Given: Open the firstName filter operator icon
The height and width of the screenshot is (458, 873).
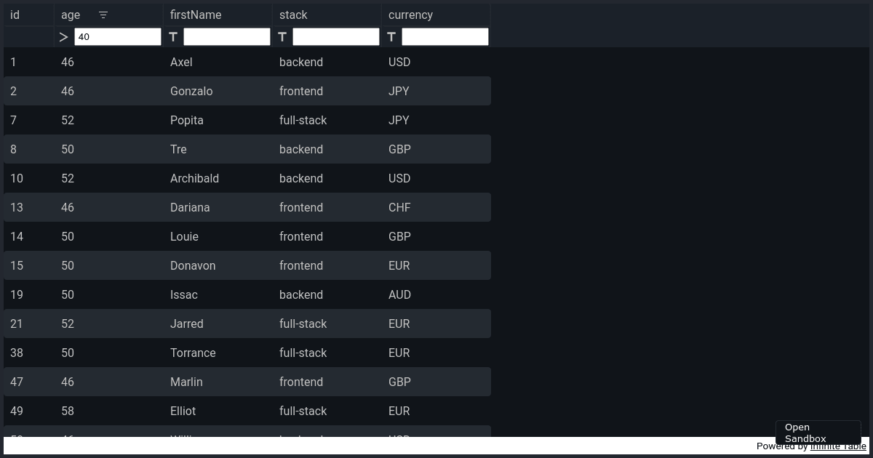Looking at the screenshot, I should pyautogui.click(x=173, y=36).
